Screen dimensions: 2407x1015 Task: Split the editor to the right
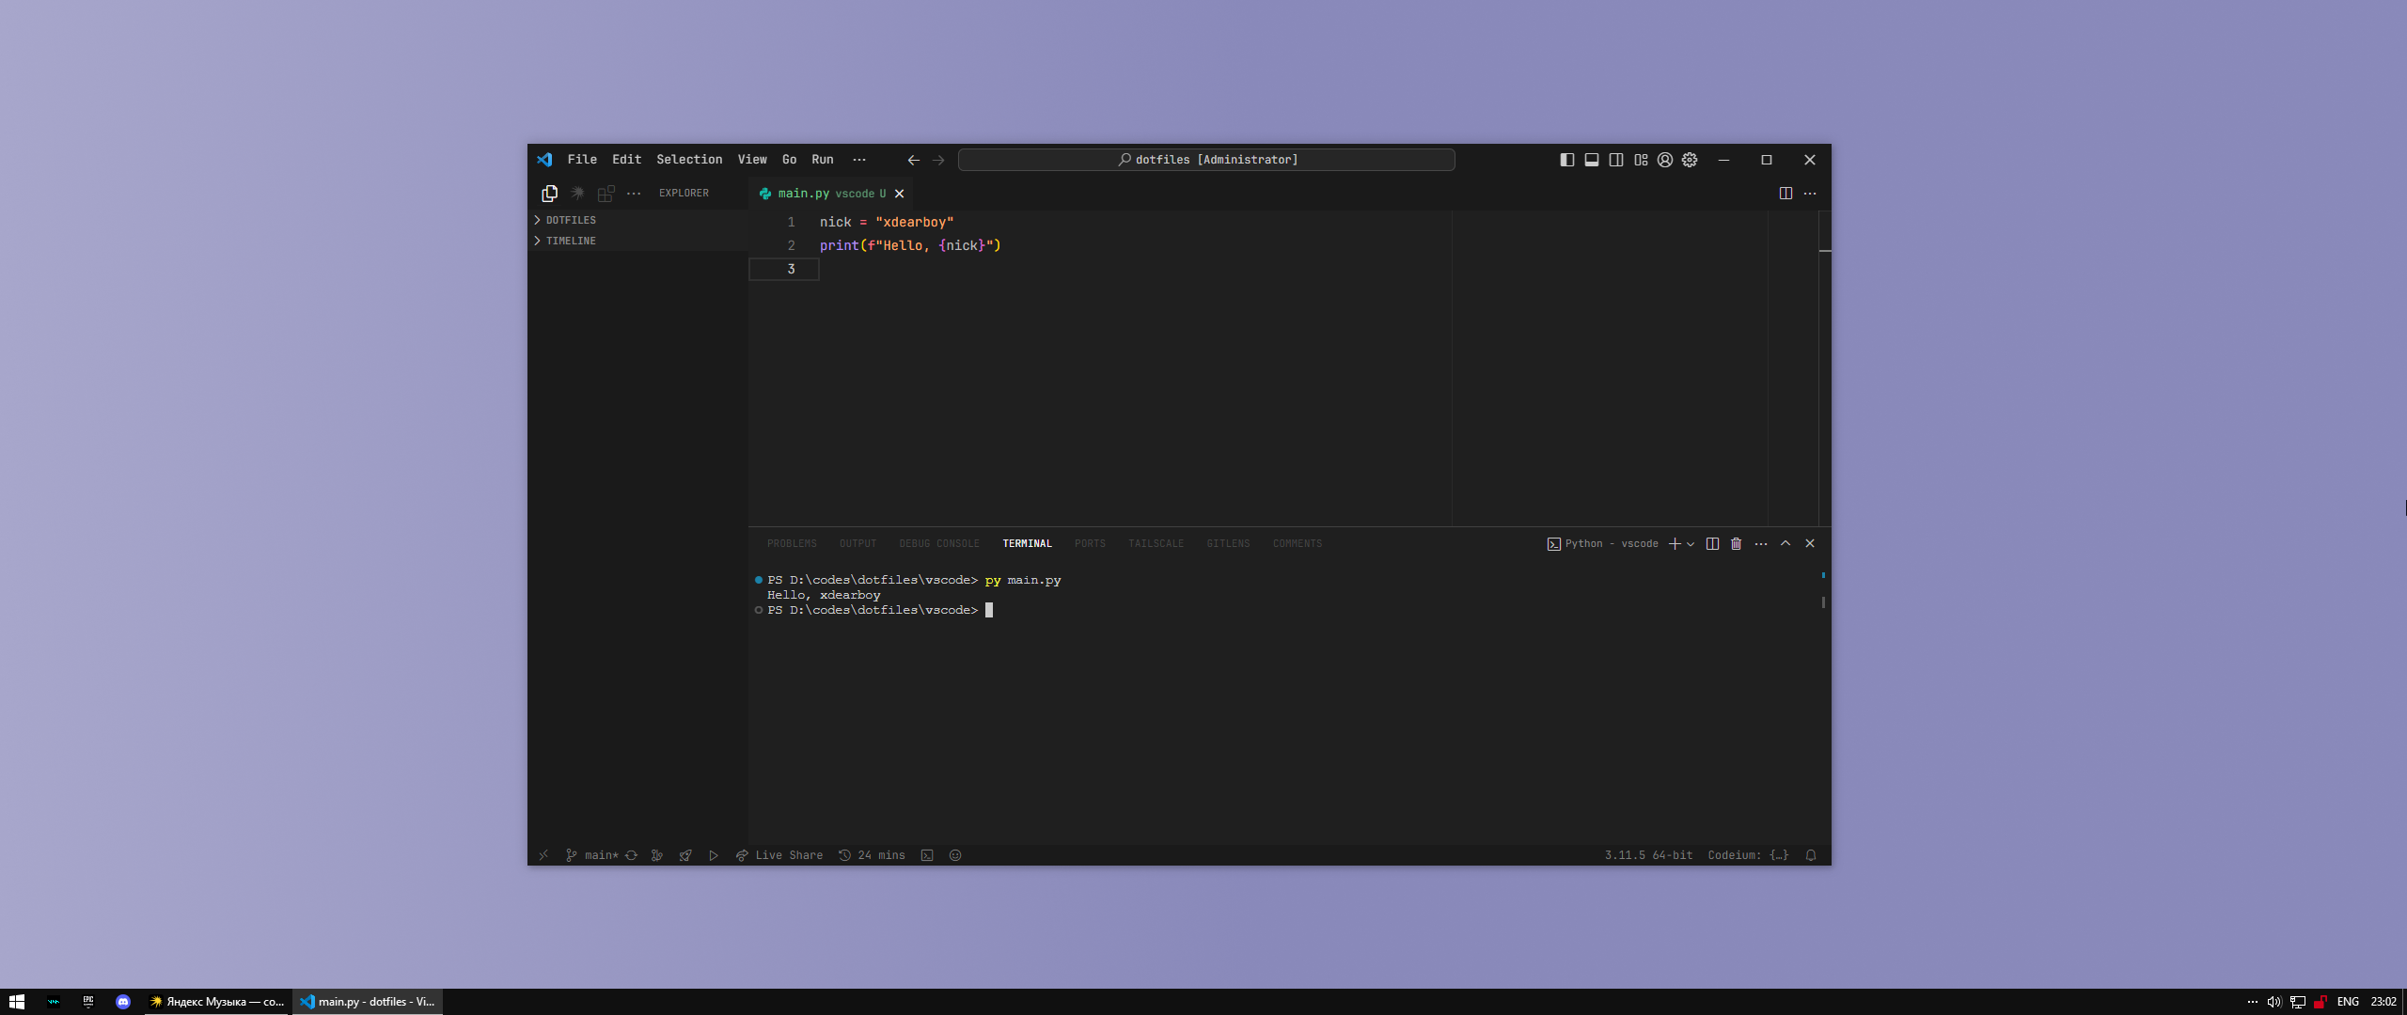(1786, 194)
